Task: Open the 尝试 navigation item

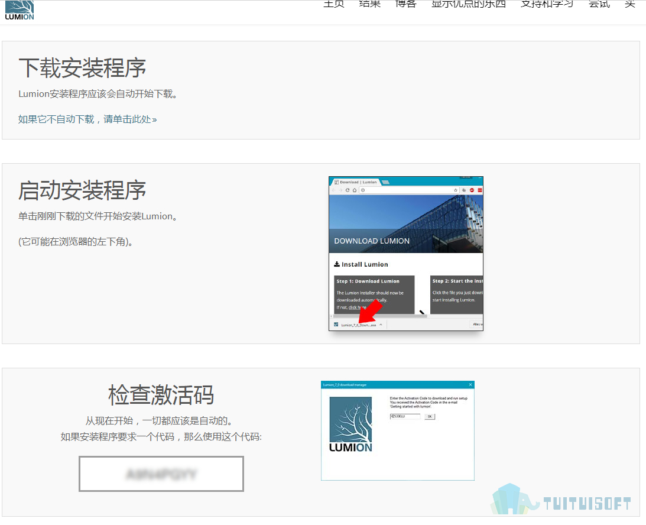Action: coord(599,4)
